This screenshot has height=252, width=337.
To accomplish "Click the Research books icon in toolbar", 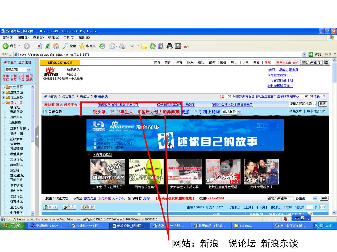I will click(x=161, y=46).
